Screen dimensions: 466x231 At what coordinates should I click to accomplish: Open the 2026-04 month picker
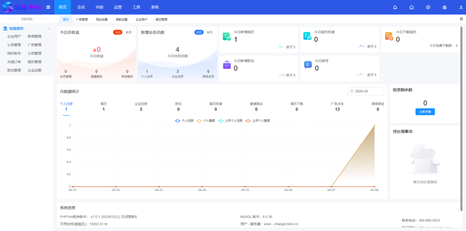pos(366,91)
